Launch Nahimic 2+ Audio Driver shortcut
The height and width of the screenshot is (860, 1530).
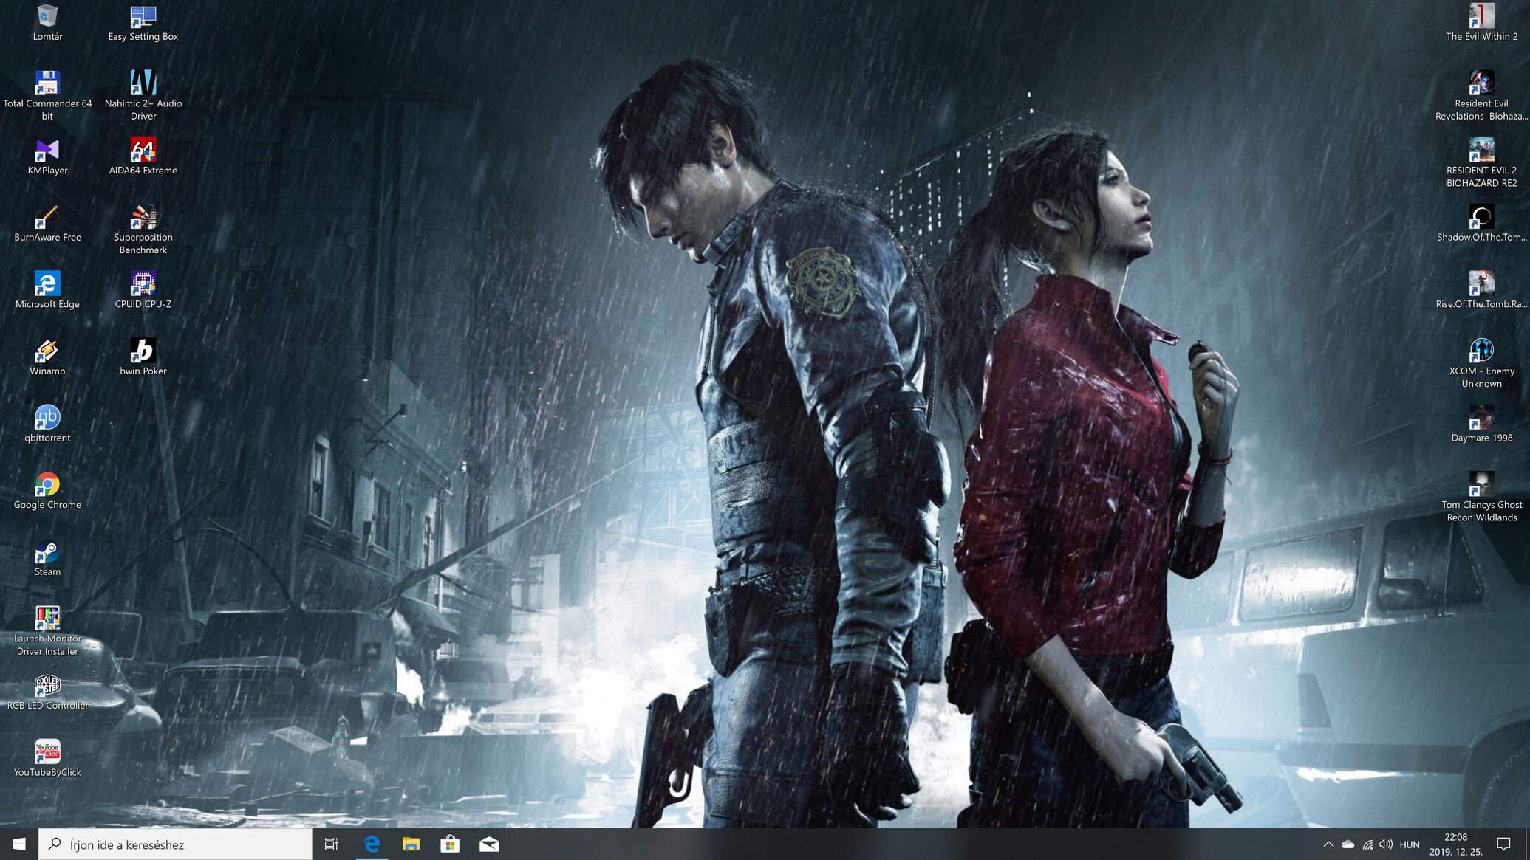click(x=143, y=95)
